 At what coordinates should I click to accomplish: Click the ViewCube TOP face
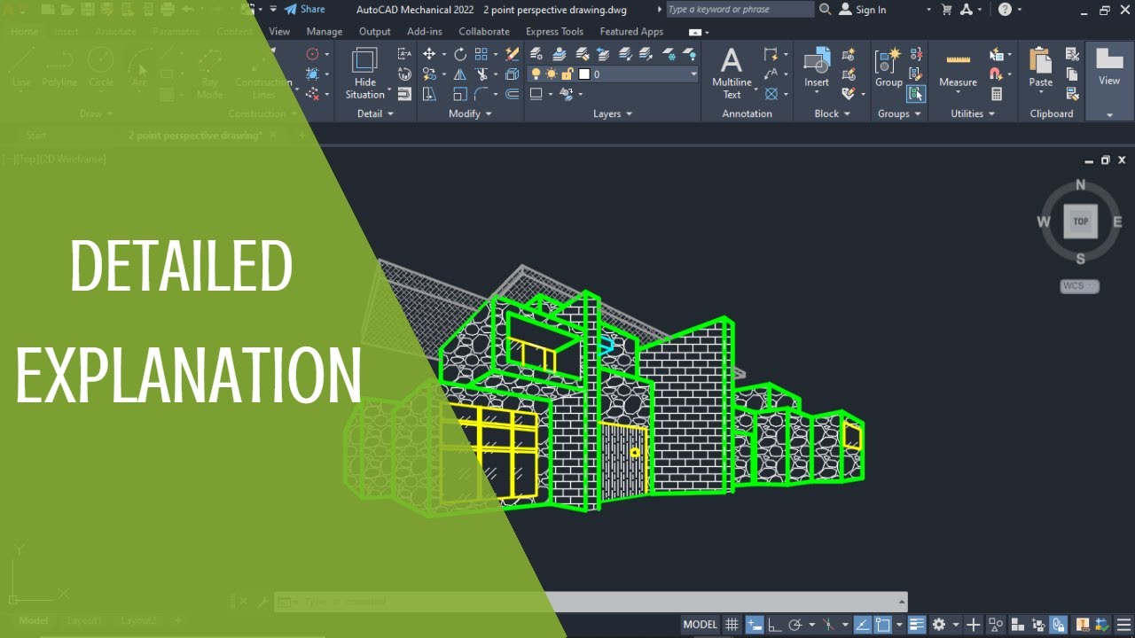click(1080, 222)
